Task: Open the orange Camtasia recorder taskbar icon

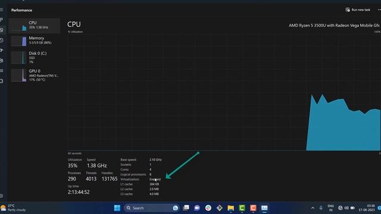Action: coord(253,208)
